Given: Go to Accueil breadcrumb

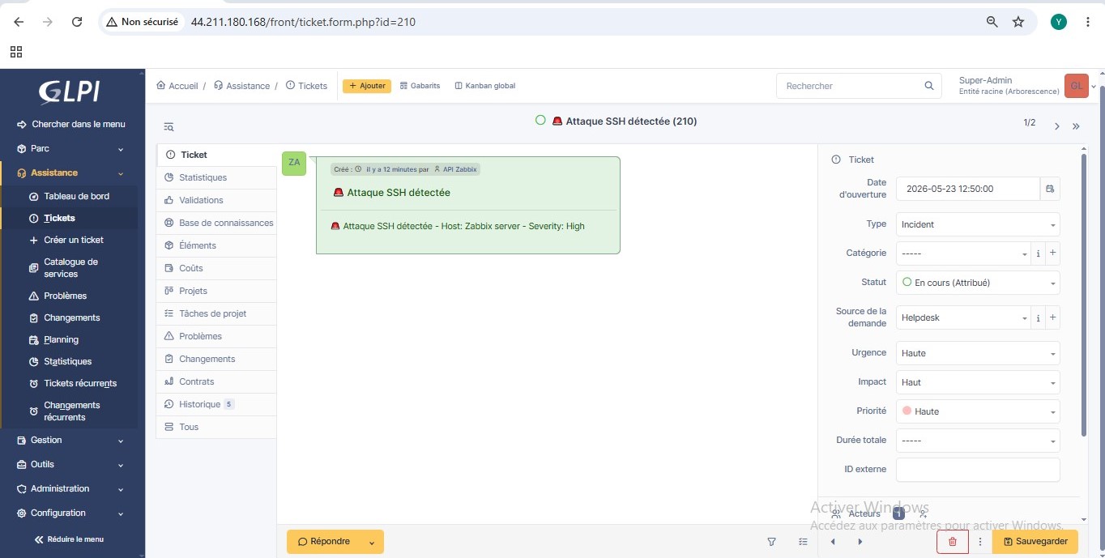Looking at the screenshot, I should 177,86.
